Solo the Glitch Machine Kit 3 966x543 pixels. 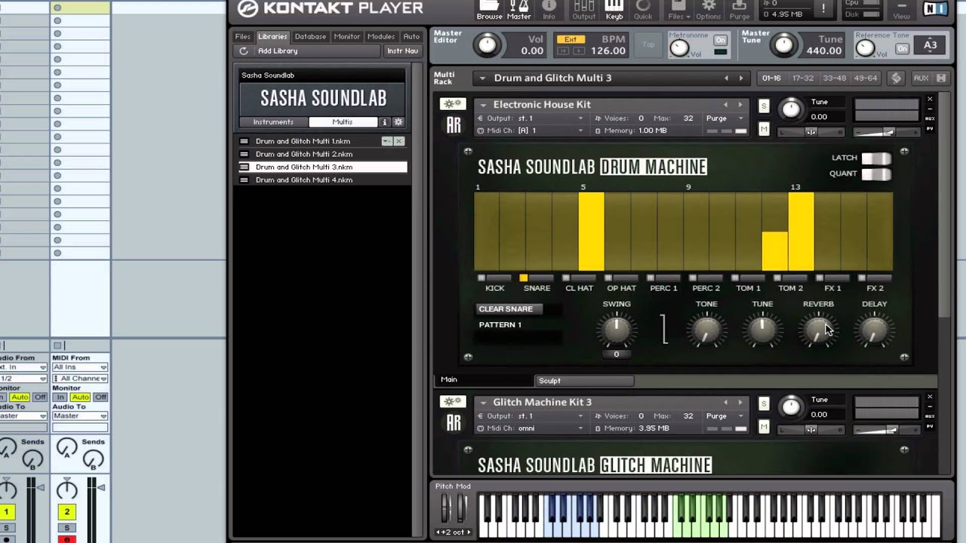764,404
